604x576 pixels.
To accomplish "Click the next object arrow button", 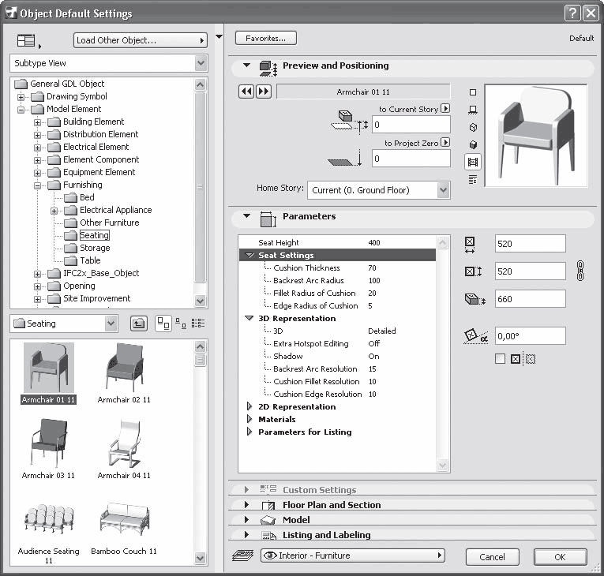I will pos(263,92).
